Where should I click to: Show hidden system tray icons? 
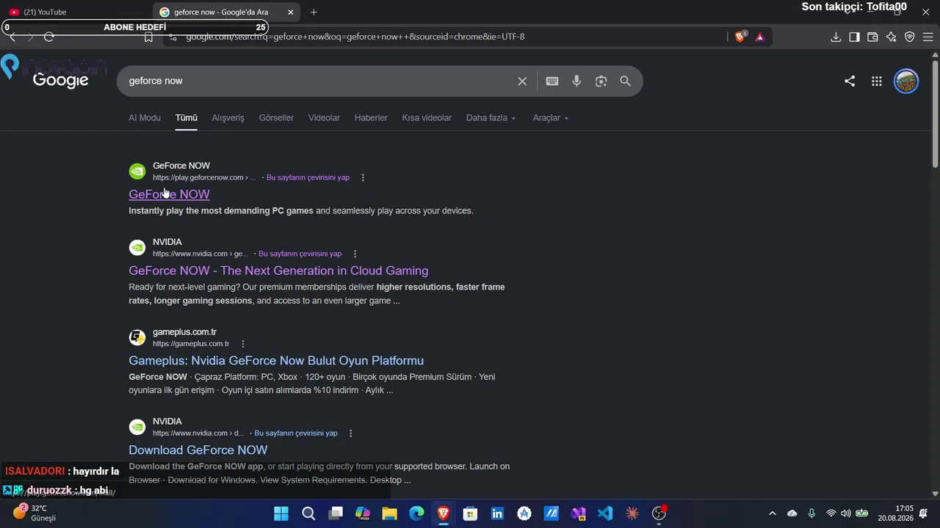click(x=772, y=513)
